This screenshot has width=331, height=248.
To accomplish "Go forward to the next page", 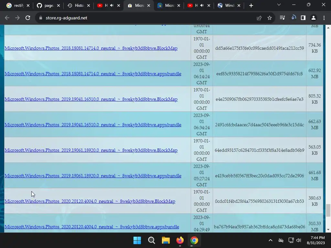I will [17, 18].
